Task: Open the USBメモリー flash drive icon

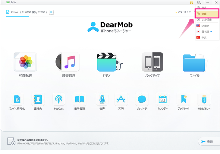Action: coord(204,99)
